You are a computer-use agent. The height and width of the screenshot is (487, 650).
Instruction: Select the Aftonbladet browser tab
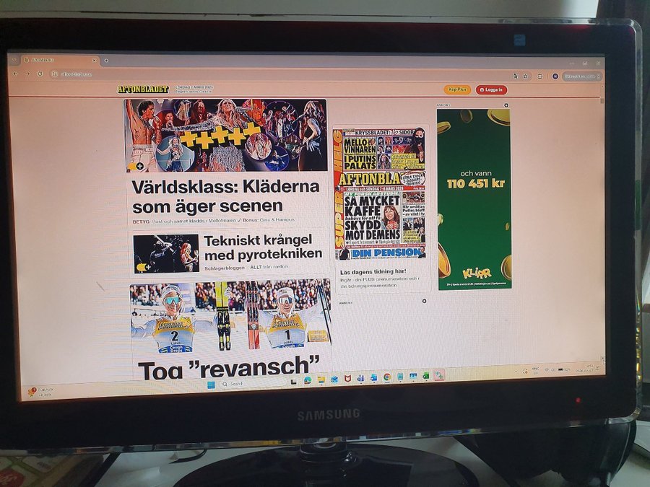click(54, 59)
